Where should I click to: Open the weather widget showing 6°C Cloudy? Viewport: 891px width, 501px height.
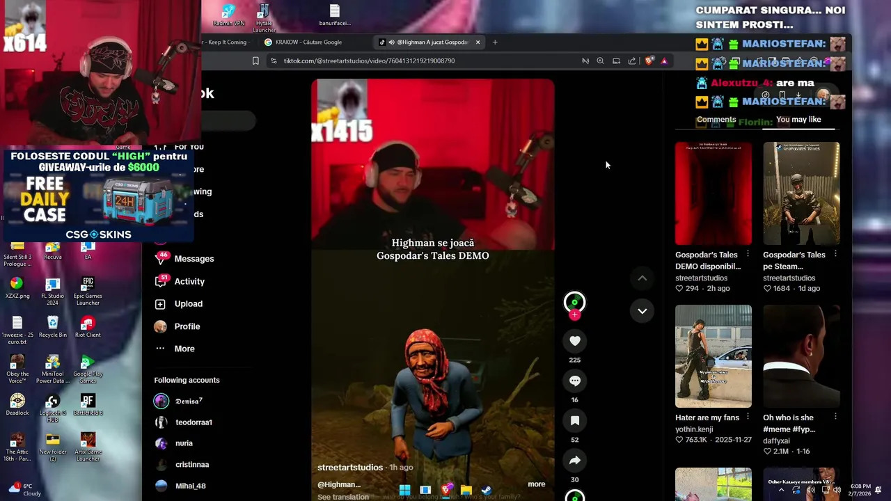(x=25, y=489)
